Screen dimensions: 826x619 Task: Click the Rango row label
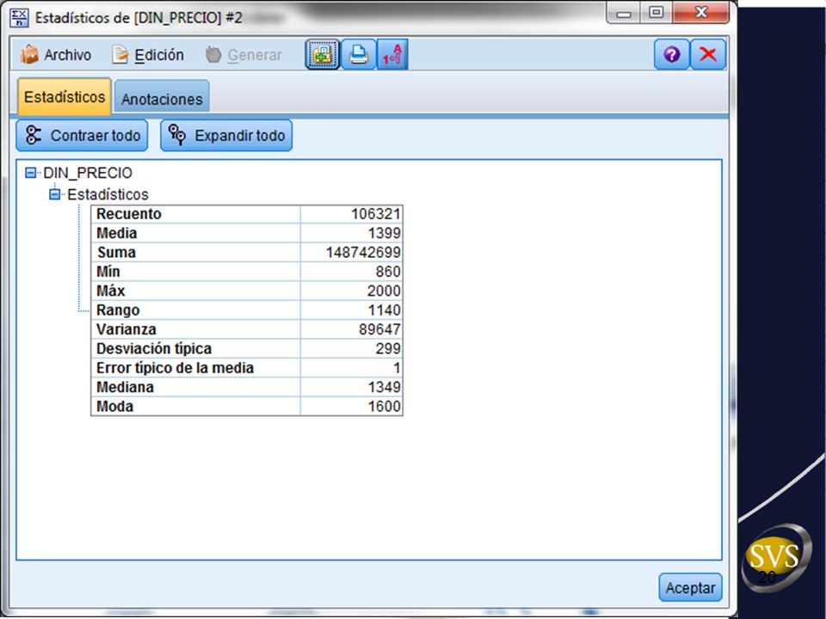coord(118,310)
